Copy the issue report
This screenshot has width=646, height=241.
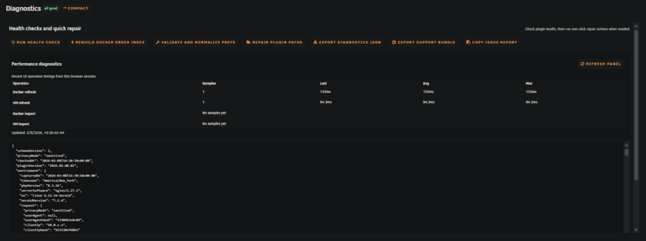tap(492, 43)
